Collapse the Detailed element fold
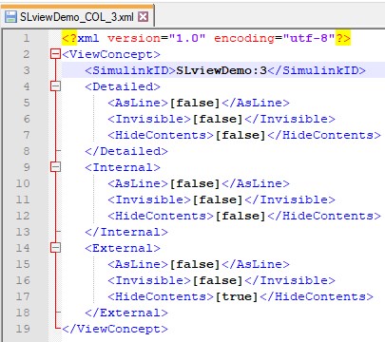The height and width of the screenshot is (342, 385). [55, 86]
